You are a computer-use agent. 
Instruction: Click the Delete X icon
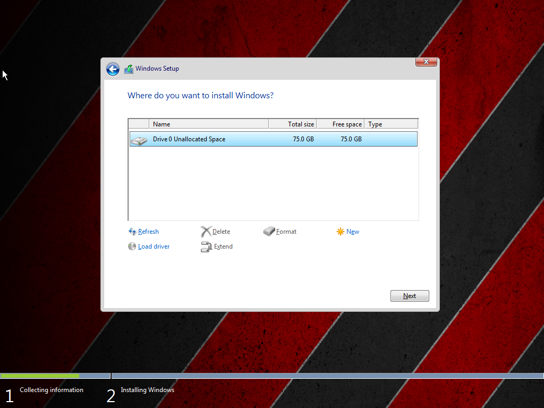pos(206,232)
